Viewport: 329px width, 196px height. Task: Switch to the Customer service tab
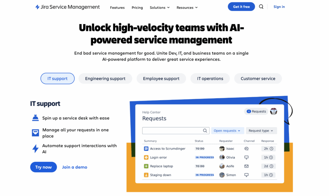(258, 79)
